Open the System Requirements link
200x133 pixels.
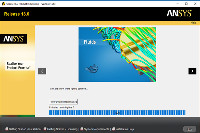97,129
